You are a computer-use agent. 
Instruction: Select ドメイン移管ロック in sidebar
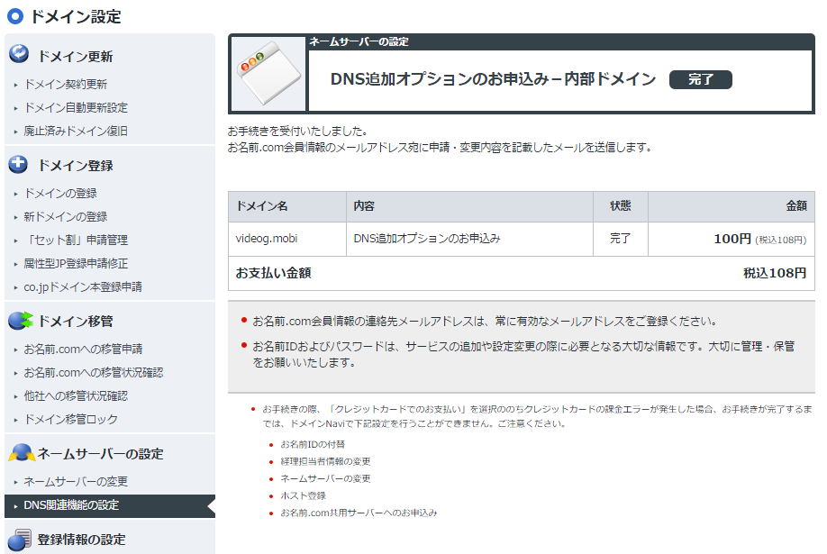tap(70, 420)
